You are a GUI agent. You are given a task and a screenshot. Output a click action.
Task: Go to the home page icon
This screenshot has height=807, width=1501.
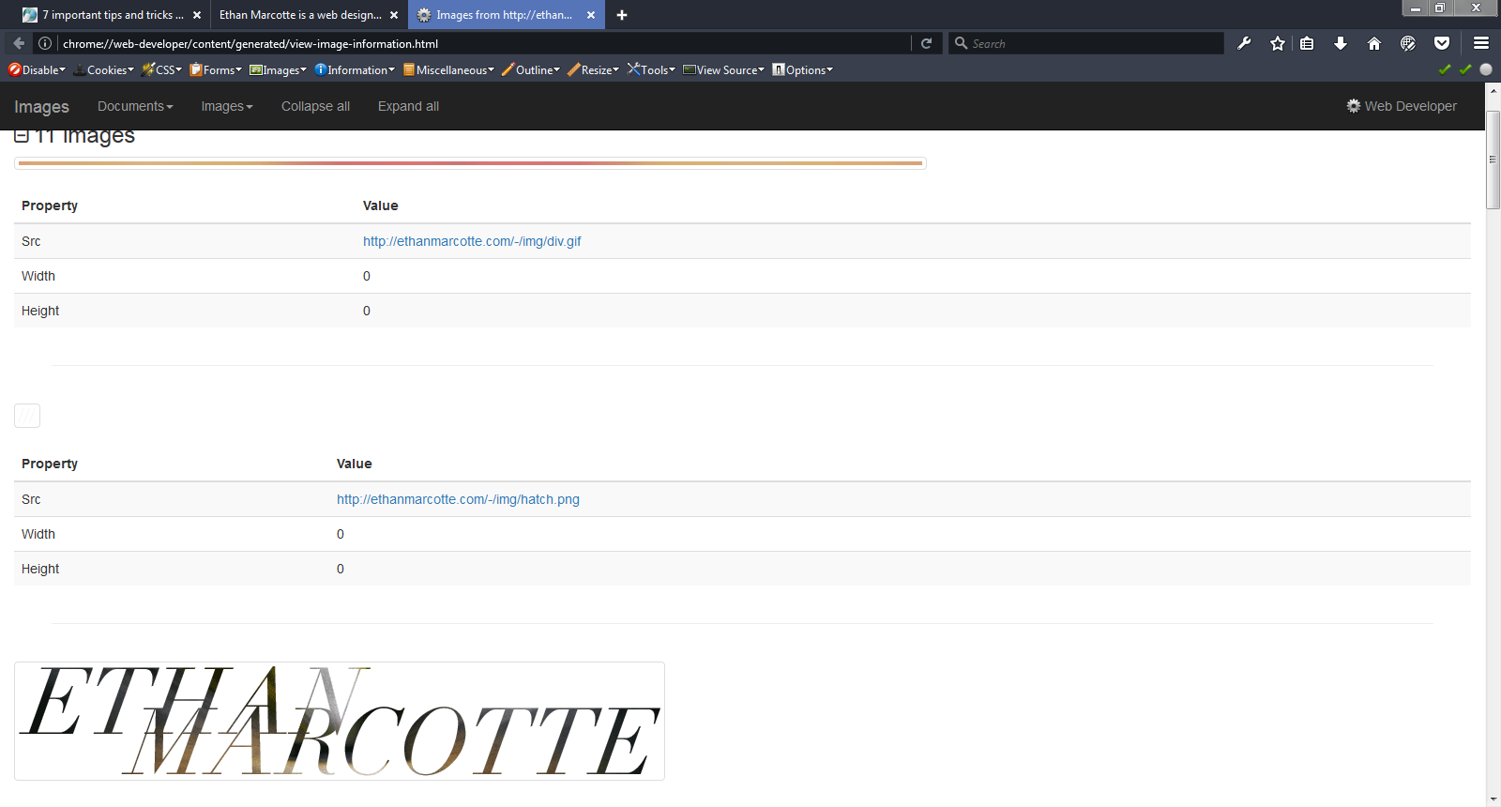[x=1374, y=43]
